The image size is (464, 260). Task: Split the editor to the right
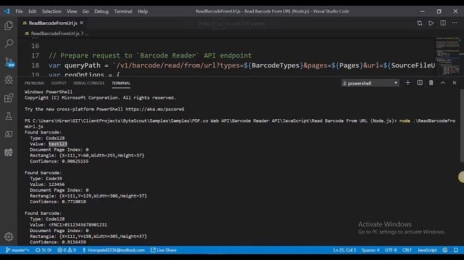coord(442,23)
